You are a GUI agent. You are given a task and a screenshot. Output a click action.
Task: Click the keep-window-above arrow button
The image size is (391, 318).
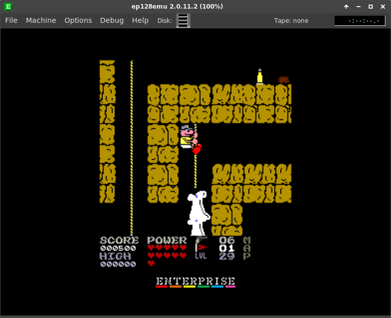346,7
